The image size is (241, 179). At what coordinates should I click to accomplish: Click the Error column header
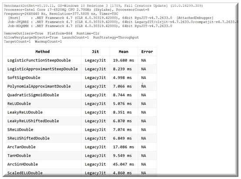[x=147, y=52]
